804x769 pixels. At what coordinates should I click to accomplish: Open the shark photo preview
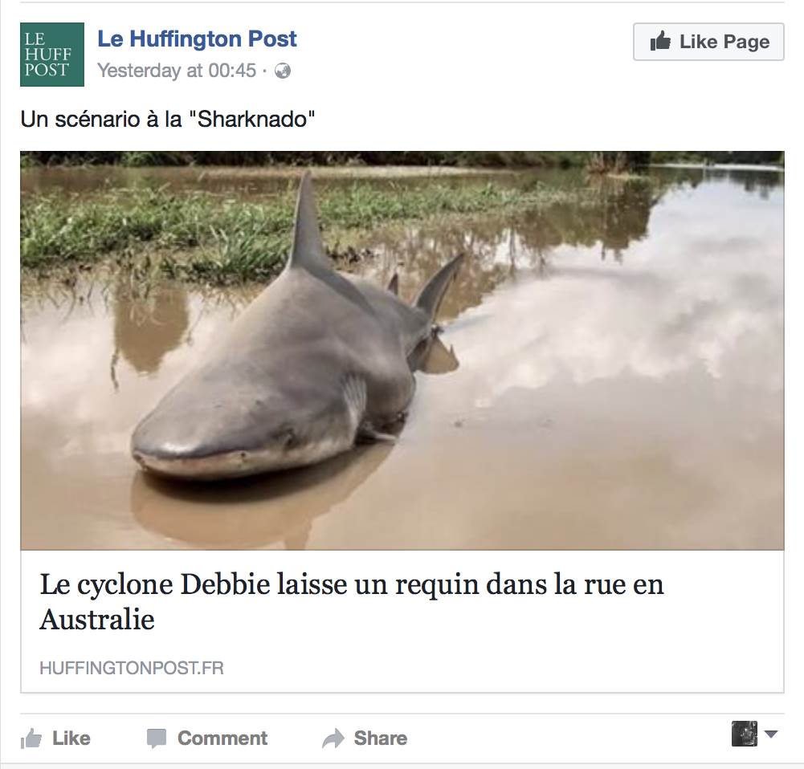pos(402,349)
